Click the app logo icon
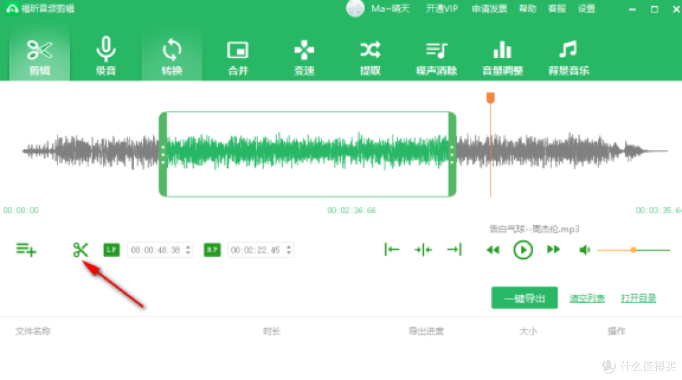The image size is (682, 380). (x=12, y=9)
